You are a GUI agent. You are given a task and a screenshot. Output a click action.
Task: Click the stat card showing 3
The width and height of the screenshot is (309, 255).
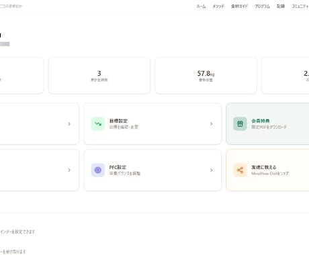(x=99, y=75)
